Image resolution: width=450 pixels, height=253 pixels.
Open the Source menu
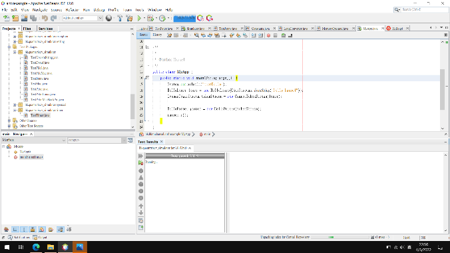tap(56, 10)
